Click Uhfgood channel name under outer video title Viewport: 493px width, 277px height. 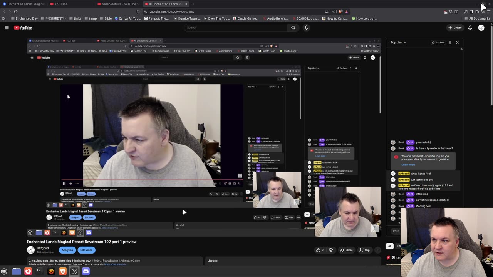click(x=42, y=248)
